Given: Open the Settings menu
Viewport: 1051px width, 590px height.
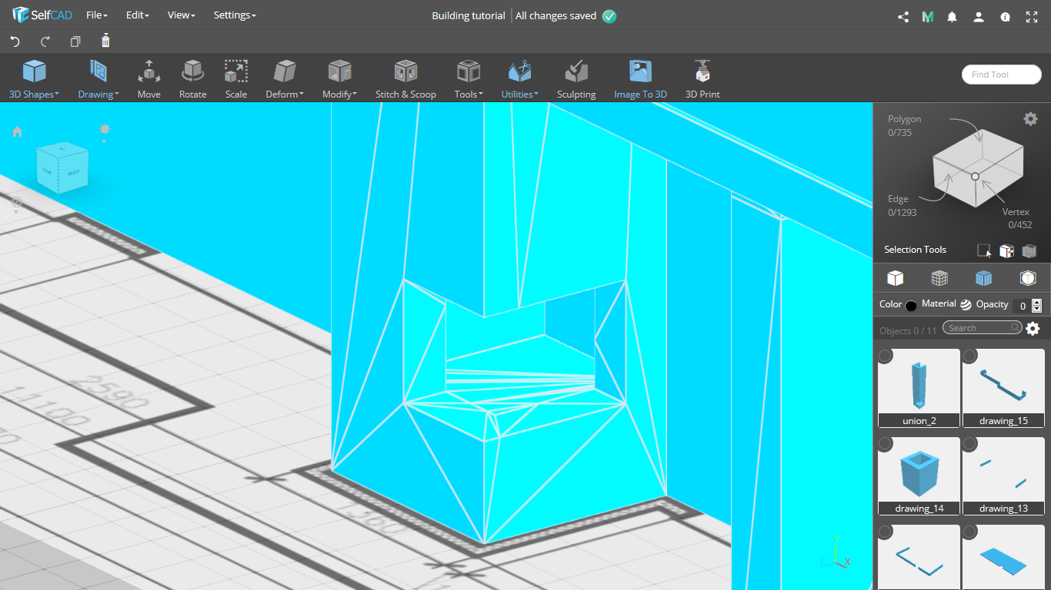Looking at the screenshot, I should (x=235, y=15).
